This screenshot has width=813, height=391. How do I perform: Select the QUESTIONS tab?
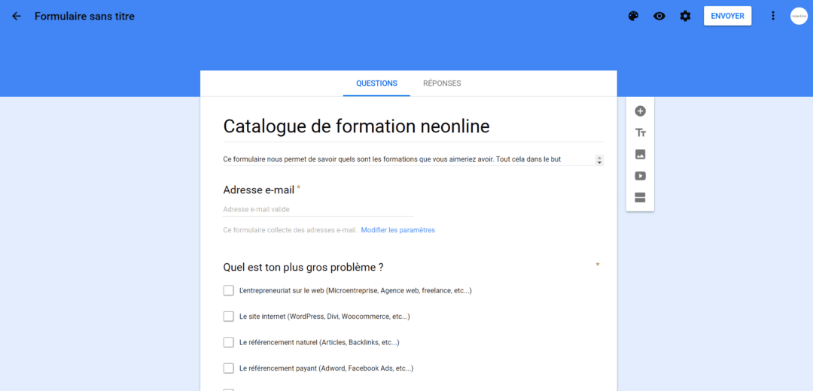pos(377,83)
